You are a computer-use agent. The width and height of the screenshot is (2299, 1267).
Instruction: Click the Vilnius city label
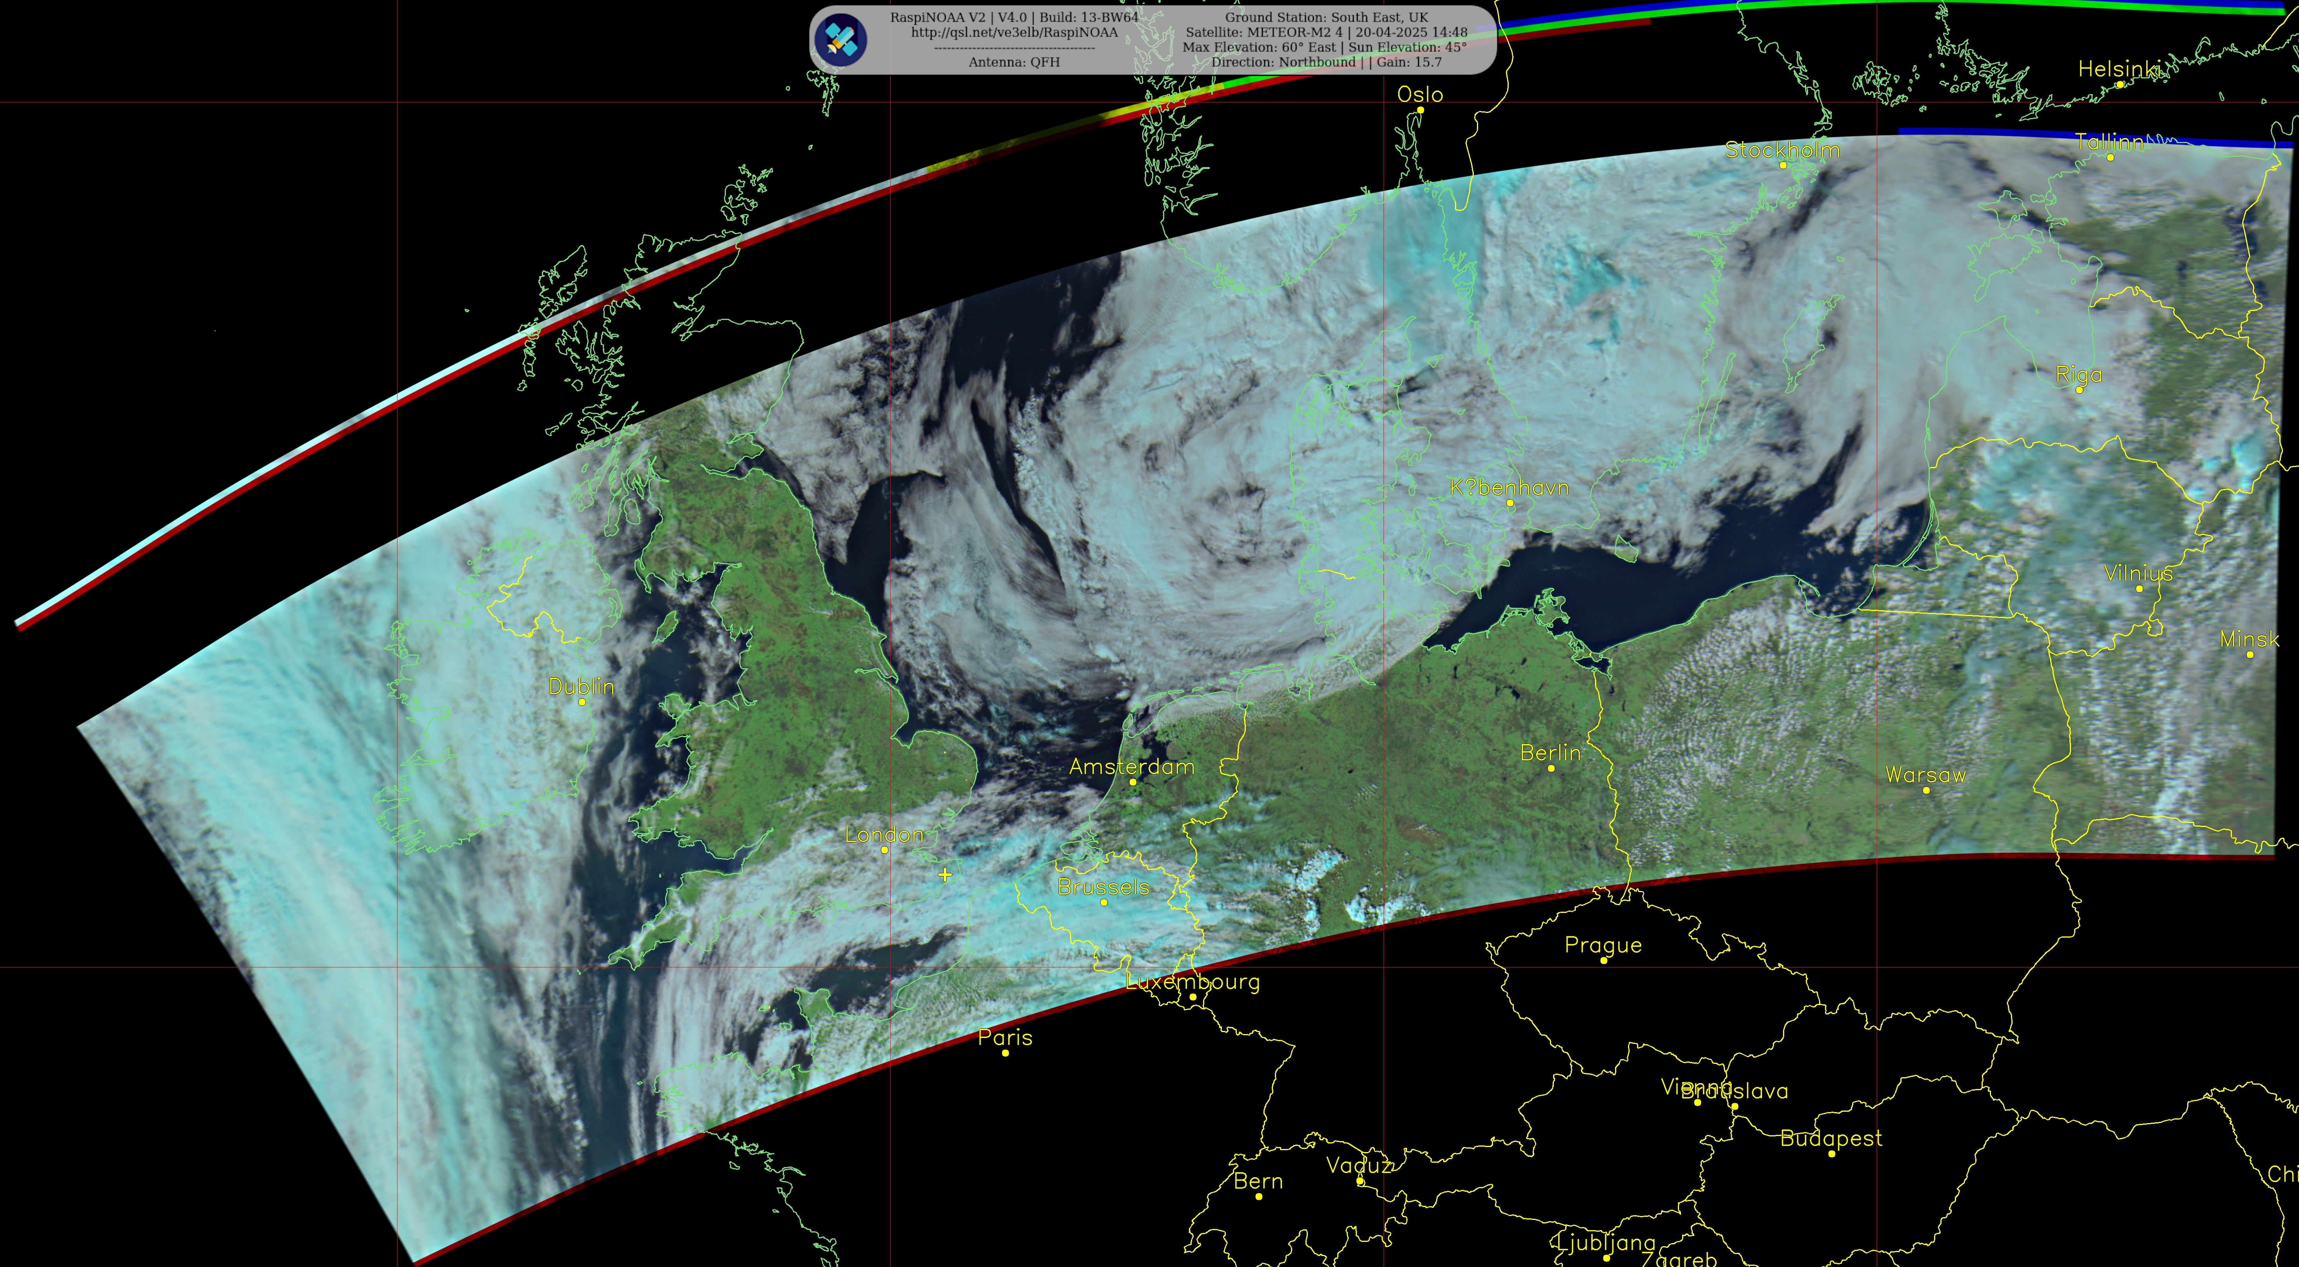coord(2139,573)
